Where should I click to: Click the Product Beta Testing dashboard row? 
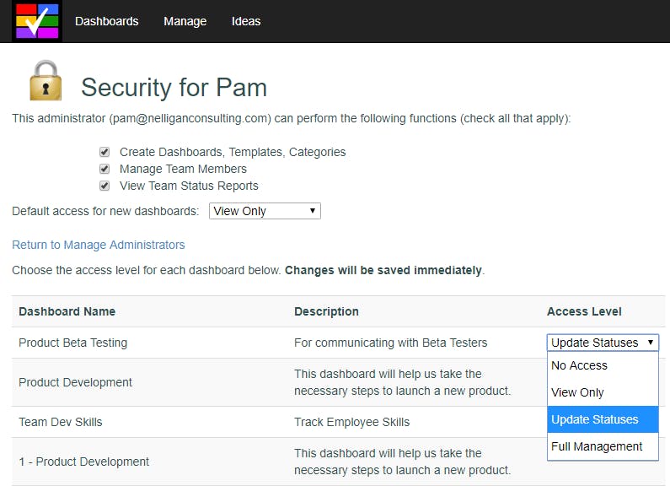point(73,343)
